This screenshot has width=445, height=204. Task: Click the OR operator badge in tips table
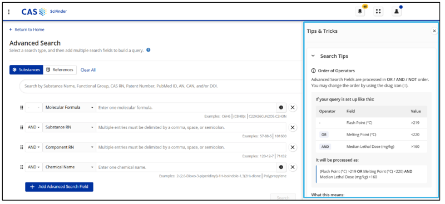[x=324, y=135]
